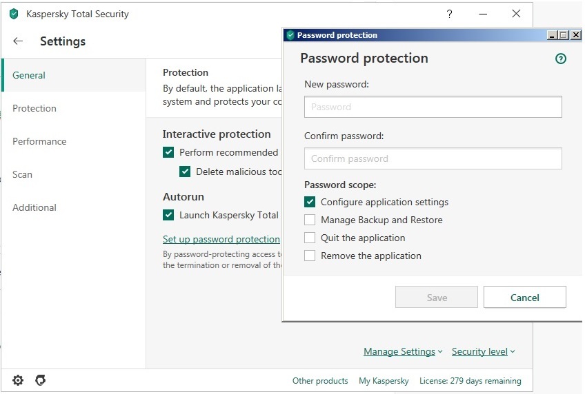585x394 pixels.
Task: Click the Kaspersky shield logo in title bar
Action: point(14,14)
